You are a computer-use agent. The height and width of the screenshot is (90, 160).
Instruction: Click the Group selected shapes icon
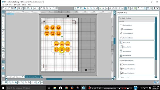3,82
